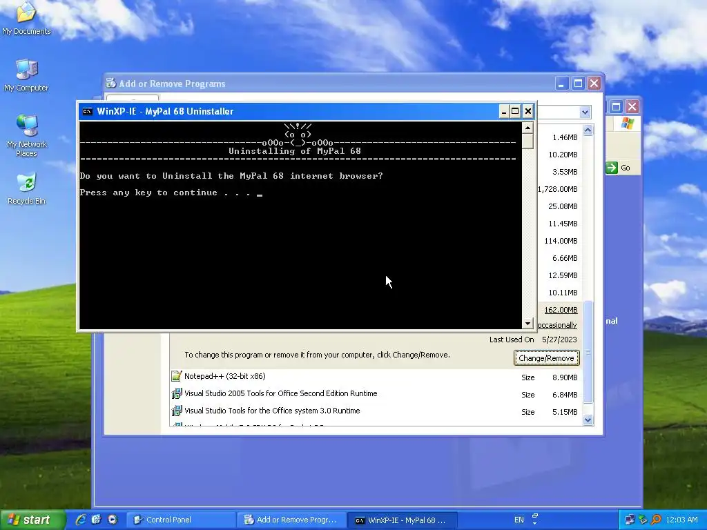The height and width of the screenshot is (530, 707).
Task: Maximize the Add or Remove Programs window
Action: point(578,84)
